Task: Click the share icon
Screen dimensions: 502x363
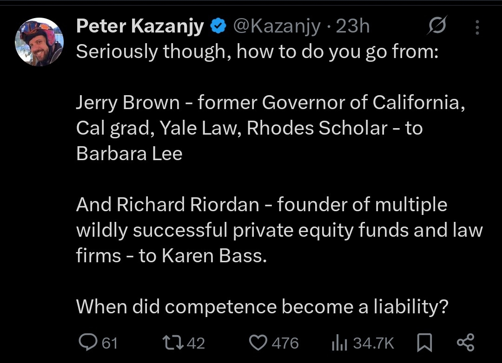Action: click(x=466, y=343)
